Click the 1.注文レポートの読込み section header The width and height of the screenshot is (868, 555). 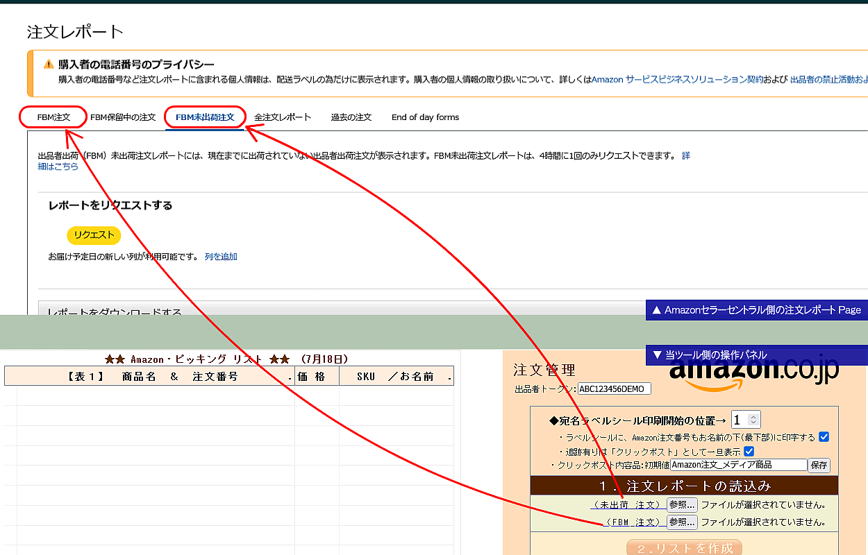684,485
